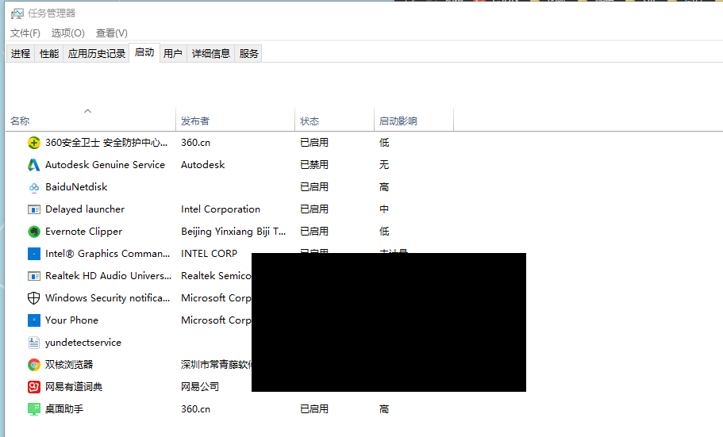Sort by the 状态 column header
The image size is (723, 437).
click(310, 121)
